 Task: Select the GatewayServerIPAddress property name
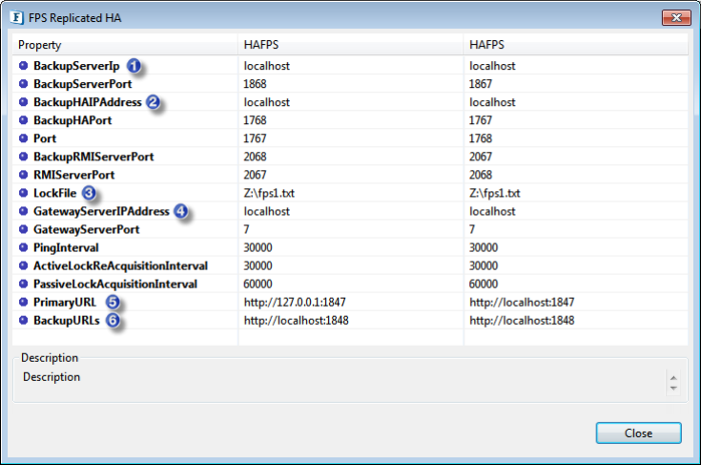(x=101, y=211)
